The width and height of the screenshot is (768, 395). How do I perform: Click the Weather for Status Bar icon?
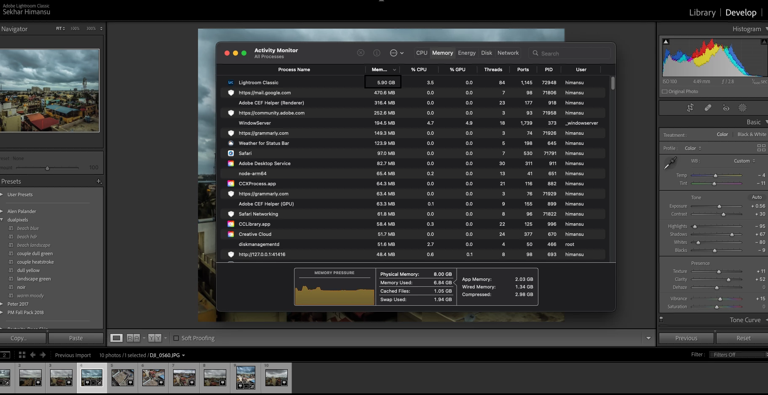(x=231, y=143)
